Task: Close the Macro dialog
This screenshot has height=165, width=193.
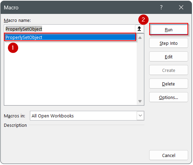Action: [x=181, y=7]
